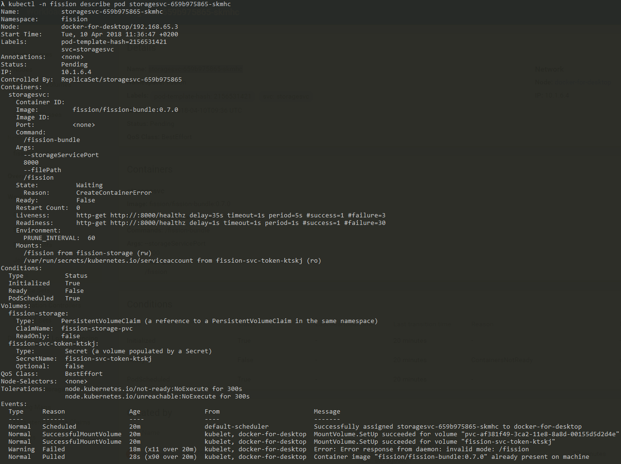Select the /fission-bundle command line

point(52,140)
